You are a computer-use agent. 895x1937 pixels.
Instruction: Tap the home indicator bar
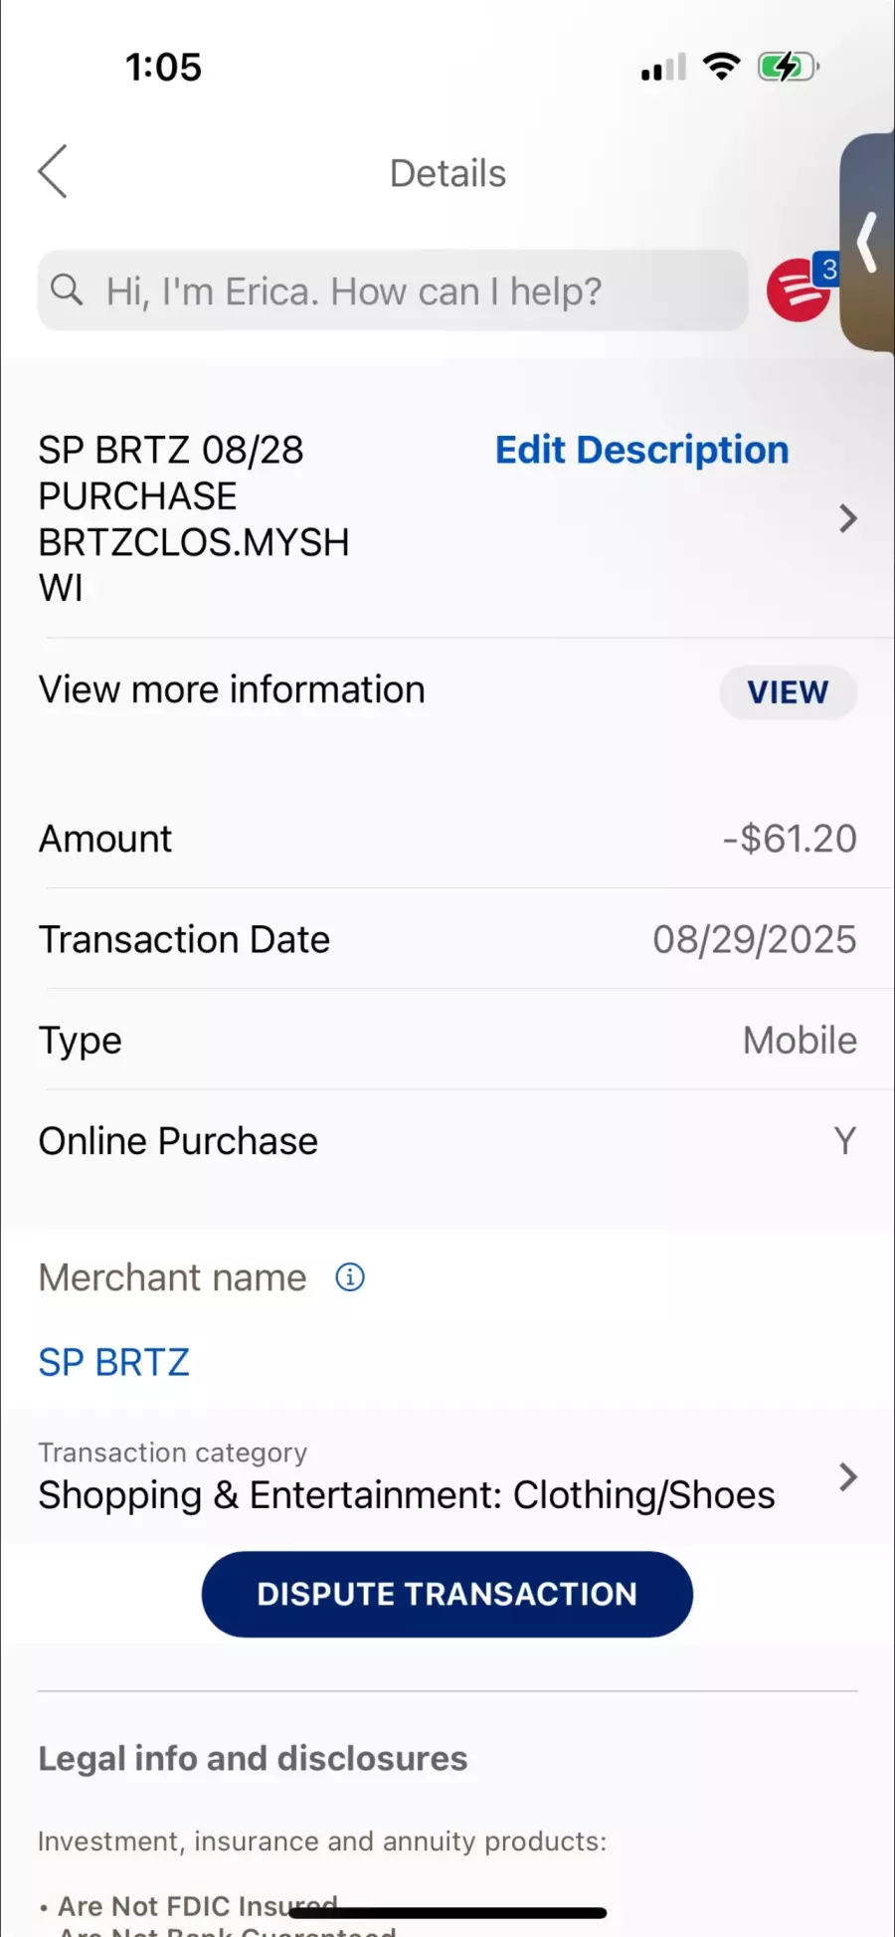[x=447, y=1912]
